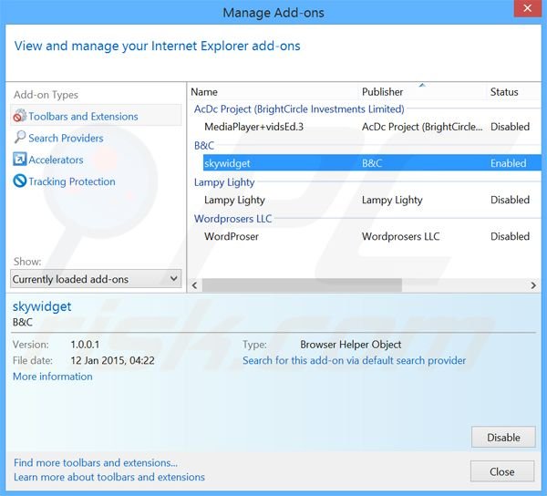Open the Currently loaded add-ons dropdown
Screen dimensions: 547x496
pyautogui.click(x=96, y=279)
